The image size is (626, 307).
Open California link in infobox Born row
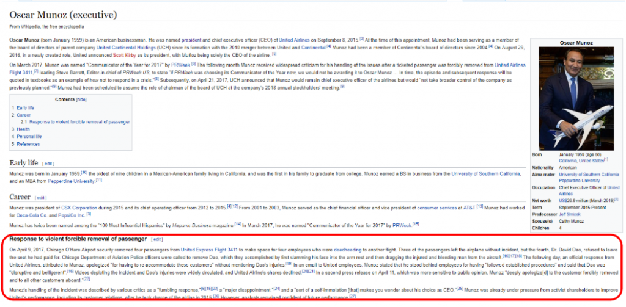pos(568,161)
